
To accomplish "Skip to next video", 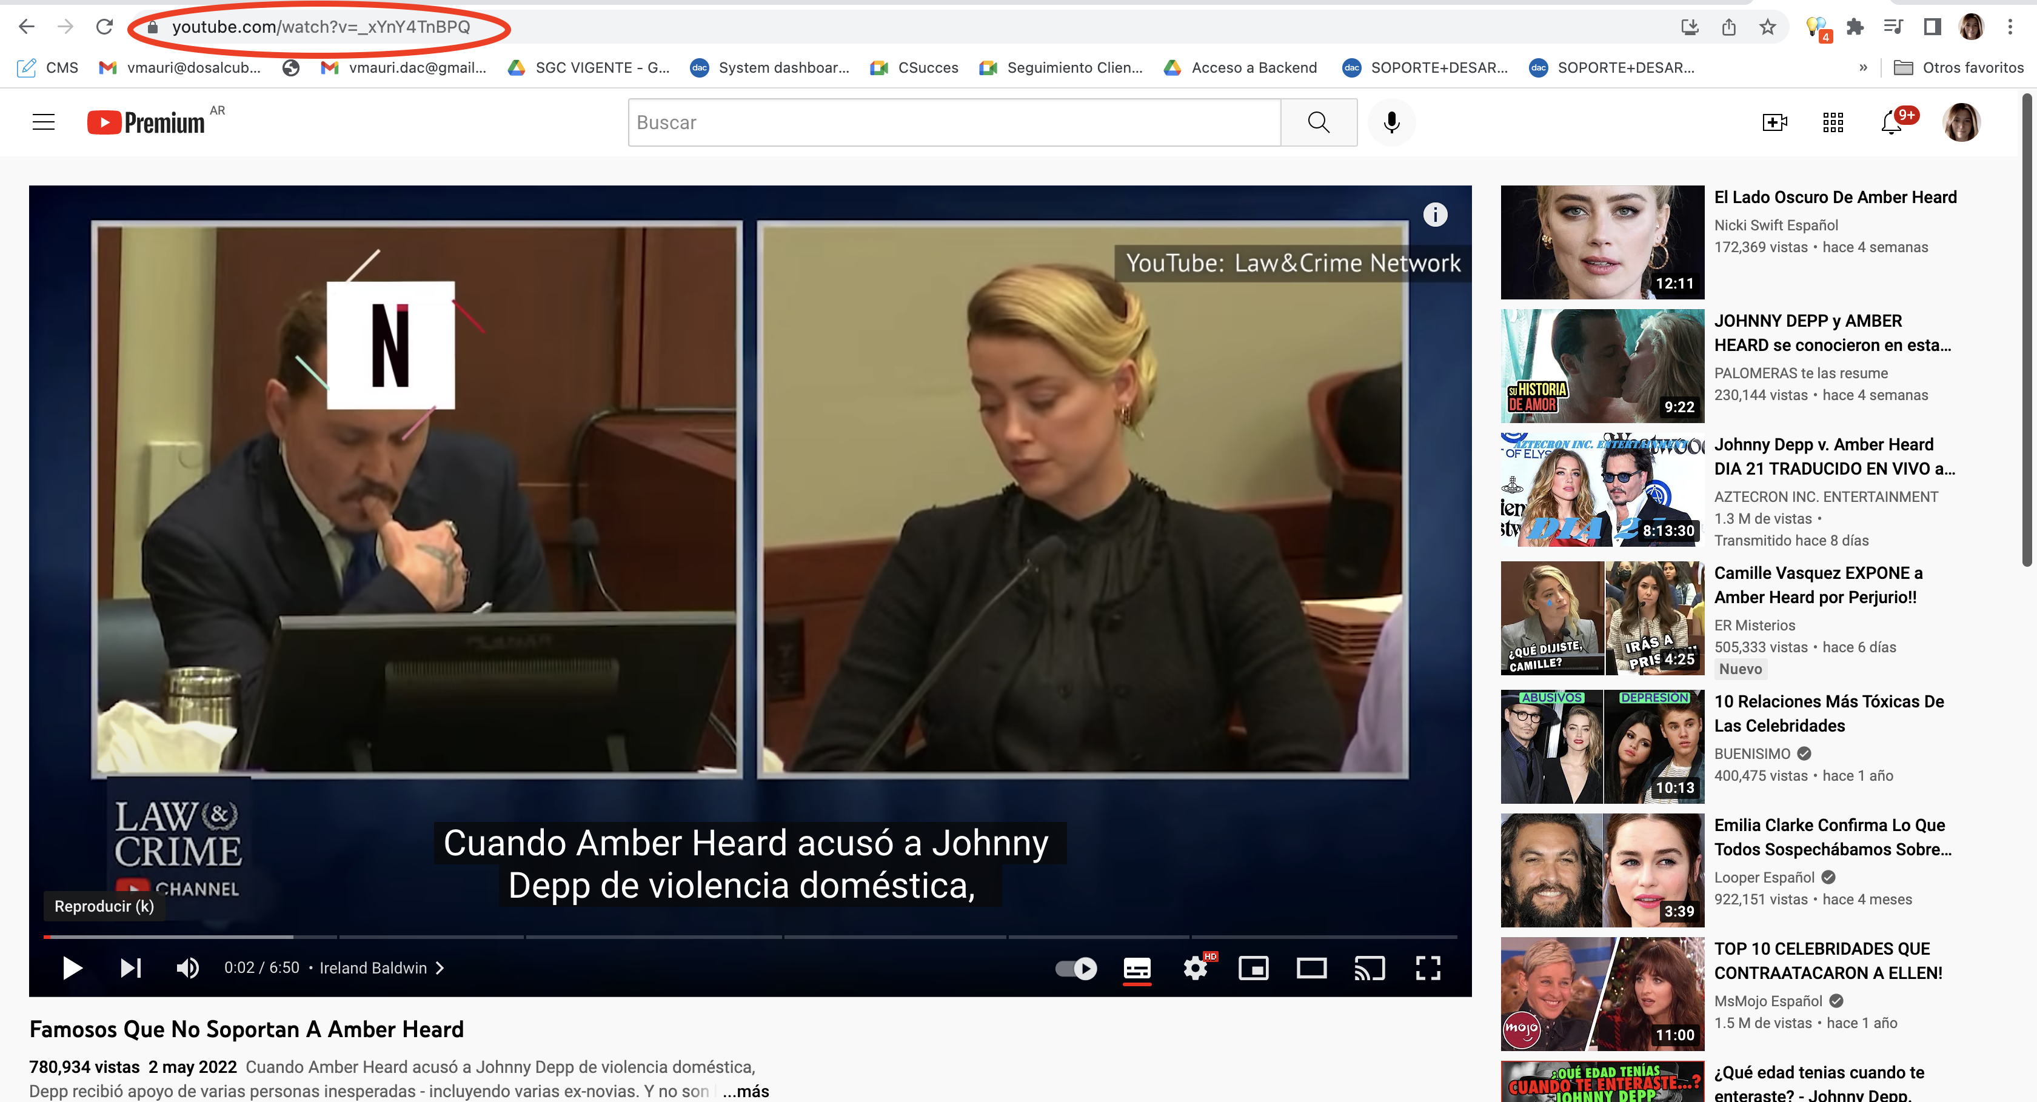I will pos(130,967).
